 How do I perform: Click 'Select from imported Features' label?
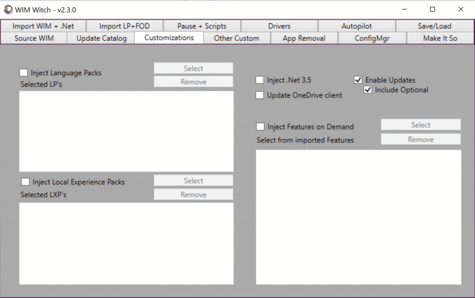(305, 140)
